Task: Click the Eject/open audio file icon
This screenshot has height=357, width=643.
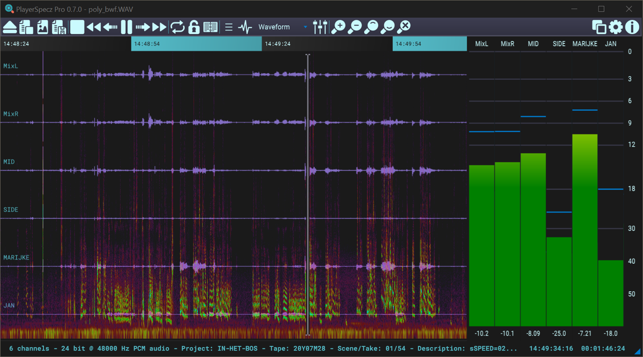Action: pos(10,27)
